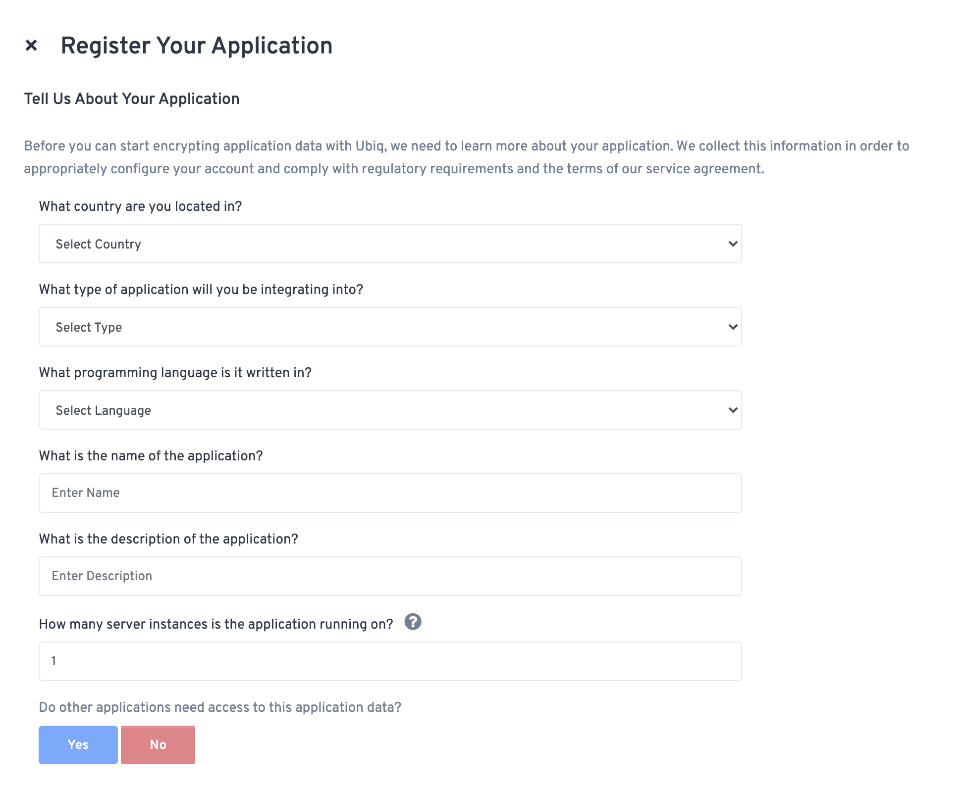Click the server instances number field

(390, 661)
